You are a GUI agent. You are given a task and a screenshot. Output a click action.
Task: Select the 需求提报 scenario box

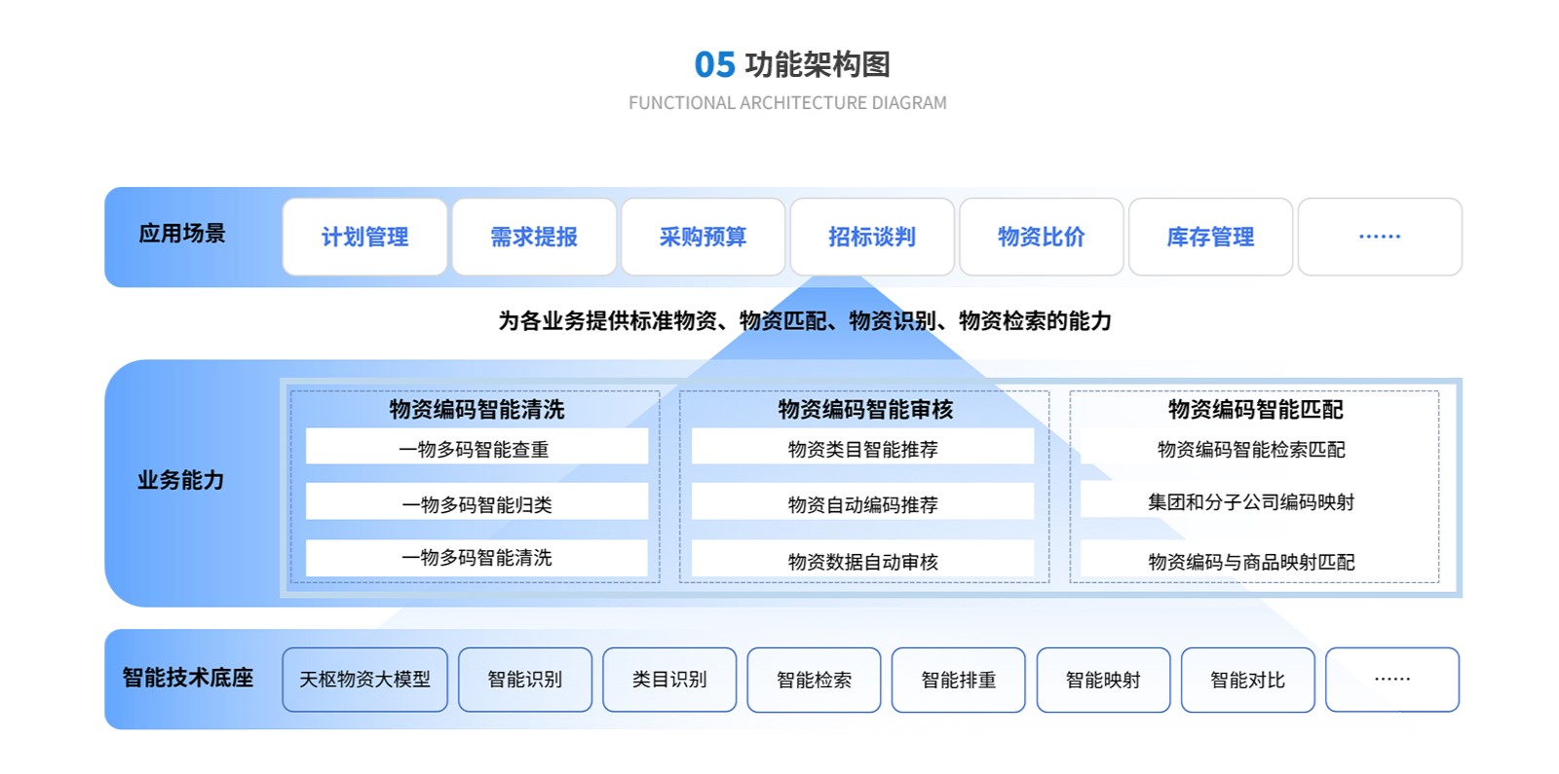534,237
